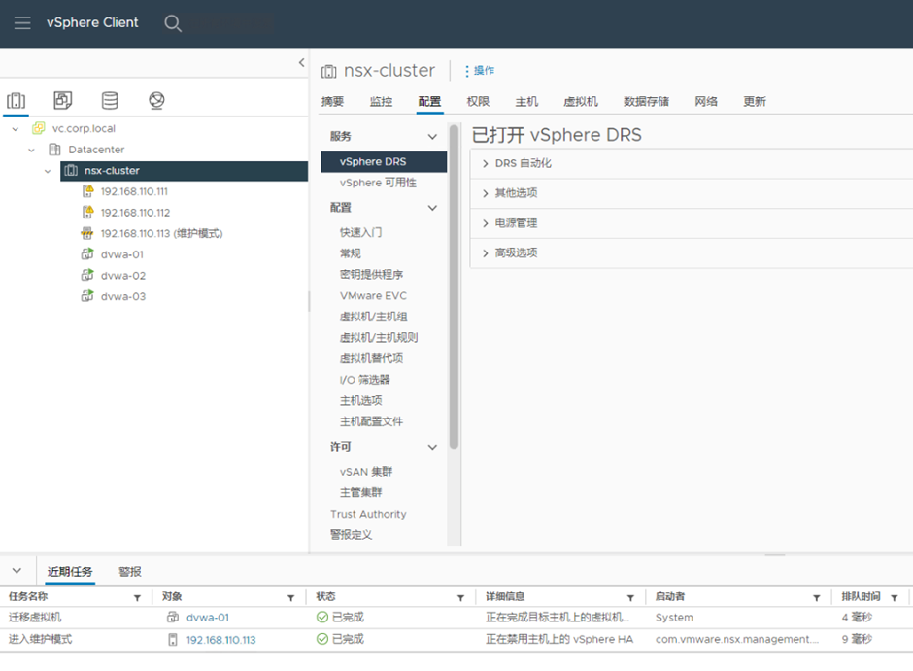913x671 pixels.
Task: Filter the 排队时间 column
Action: [895, 597]
